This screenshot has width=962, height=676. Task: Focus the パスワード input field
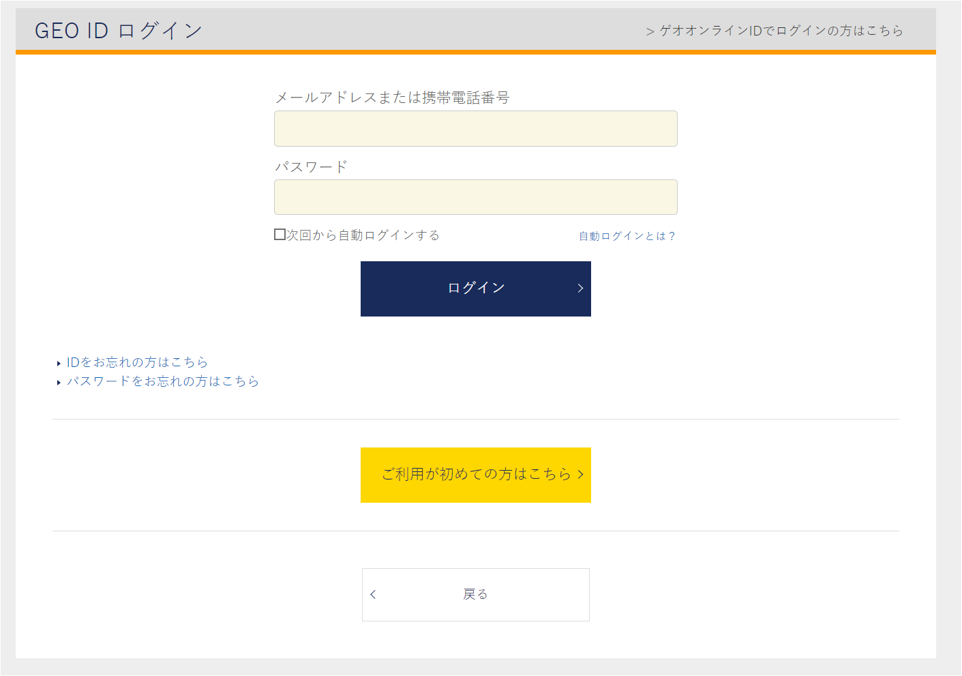475,197
